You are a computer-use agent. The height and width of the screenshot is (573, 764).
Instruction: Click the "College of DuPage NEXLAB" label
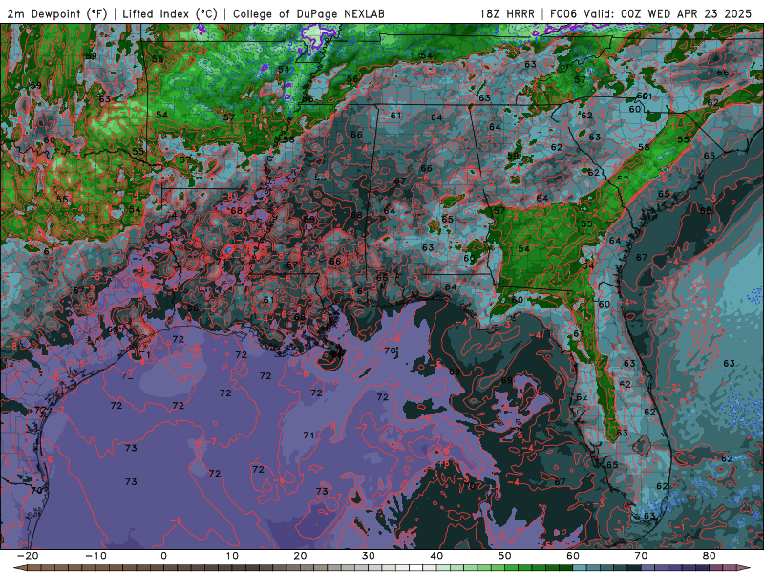click(x=308, y=13)
